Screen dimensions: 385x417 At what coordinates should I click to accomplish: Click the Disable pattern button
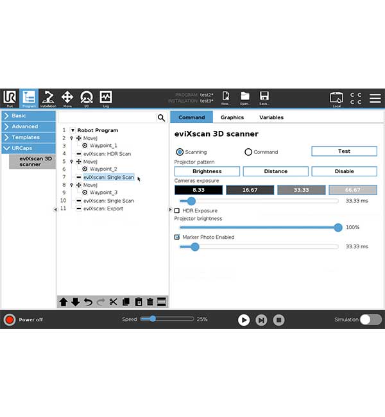click(x=344, y=171)
